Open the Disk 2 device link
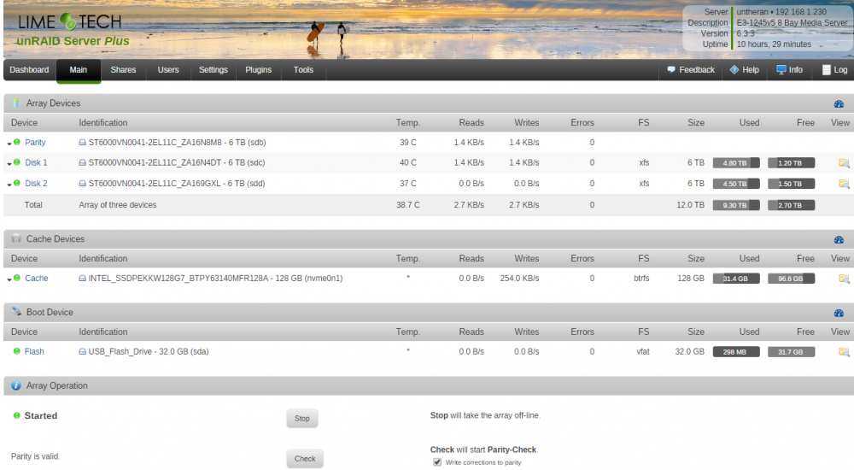The height and width of the screenshot is (470, 854). (x=36, y=183)
